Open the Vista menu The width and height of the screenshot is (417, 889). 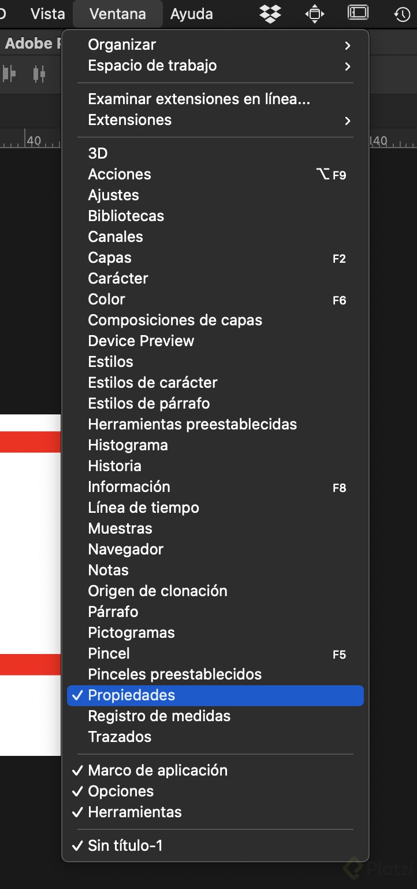coord(47,14)
